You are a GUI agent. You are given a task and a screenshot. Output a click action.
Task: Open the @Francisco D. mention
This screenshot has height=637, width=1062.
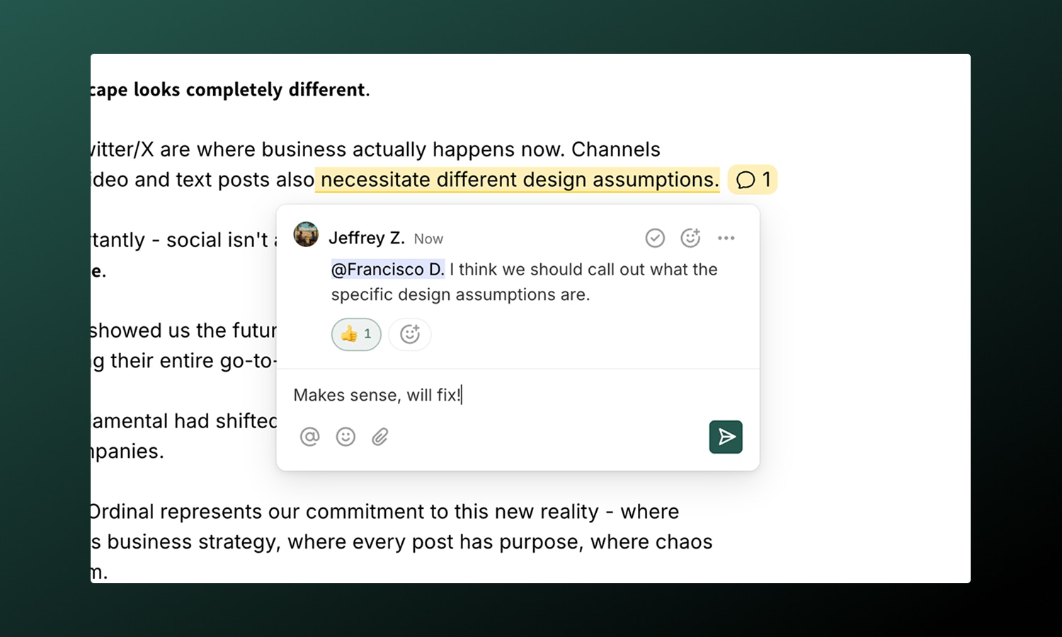[387, 269]
